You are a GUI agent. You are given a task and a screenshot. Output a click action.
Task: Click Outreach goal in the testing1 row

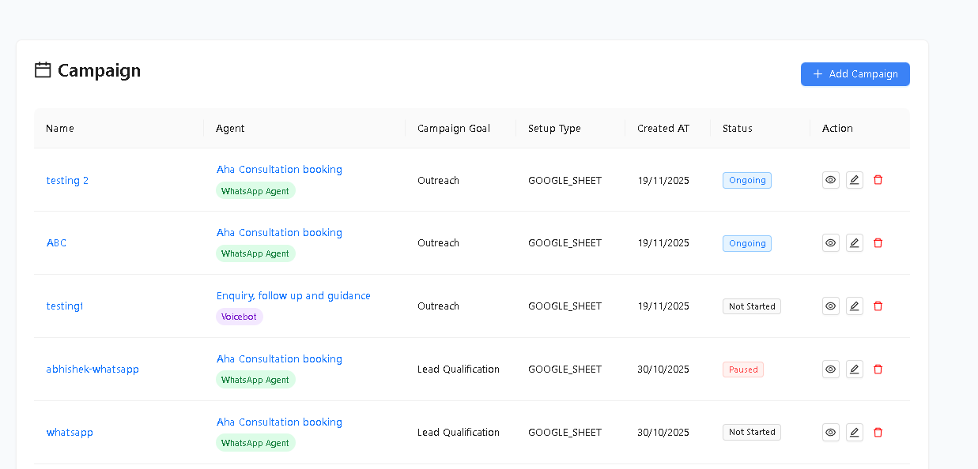point(438,306)
